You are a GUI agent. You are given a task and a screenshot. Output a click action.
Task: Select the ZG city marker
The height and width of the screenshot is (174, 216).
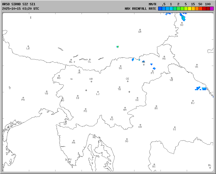click(x=156, y=106)
